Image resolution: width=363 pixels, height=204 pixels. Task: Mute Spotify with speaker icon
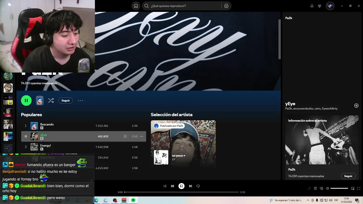pyautogui.click(x=327, y=188)
